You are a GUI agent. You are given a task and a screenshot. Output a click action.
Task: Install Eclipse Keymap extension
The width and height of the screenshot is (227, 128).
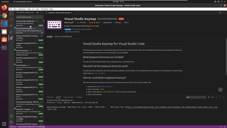tap(41, 55)
